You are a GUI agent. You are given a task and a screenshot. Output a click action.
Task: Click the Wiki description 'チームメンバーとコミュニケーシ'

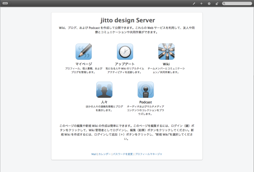coord(166,69)
